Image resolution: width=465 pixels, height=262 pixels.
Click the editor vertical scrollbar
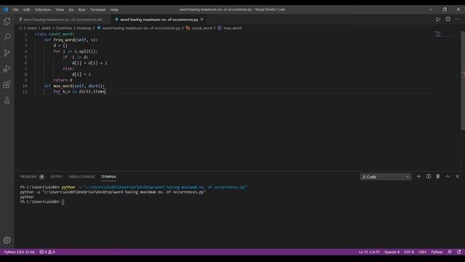[x=463, y=81]
